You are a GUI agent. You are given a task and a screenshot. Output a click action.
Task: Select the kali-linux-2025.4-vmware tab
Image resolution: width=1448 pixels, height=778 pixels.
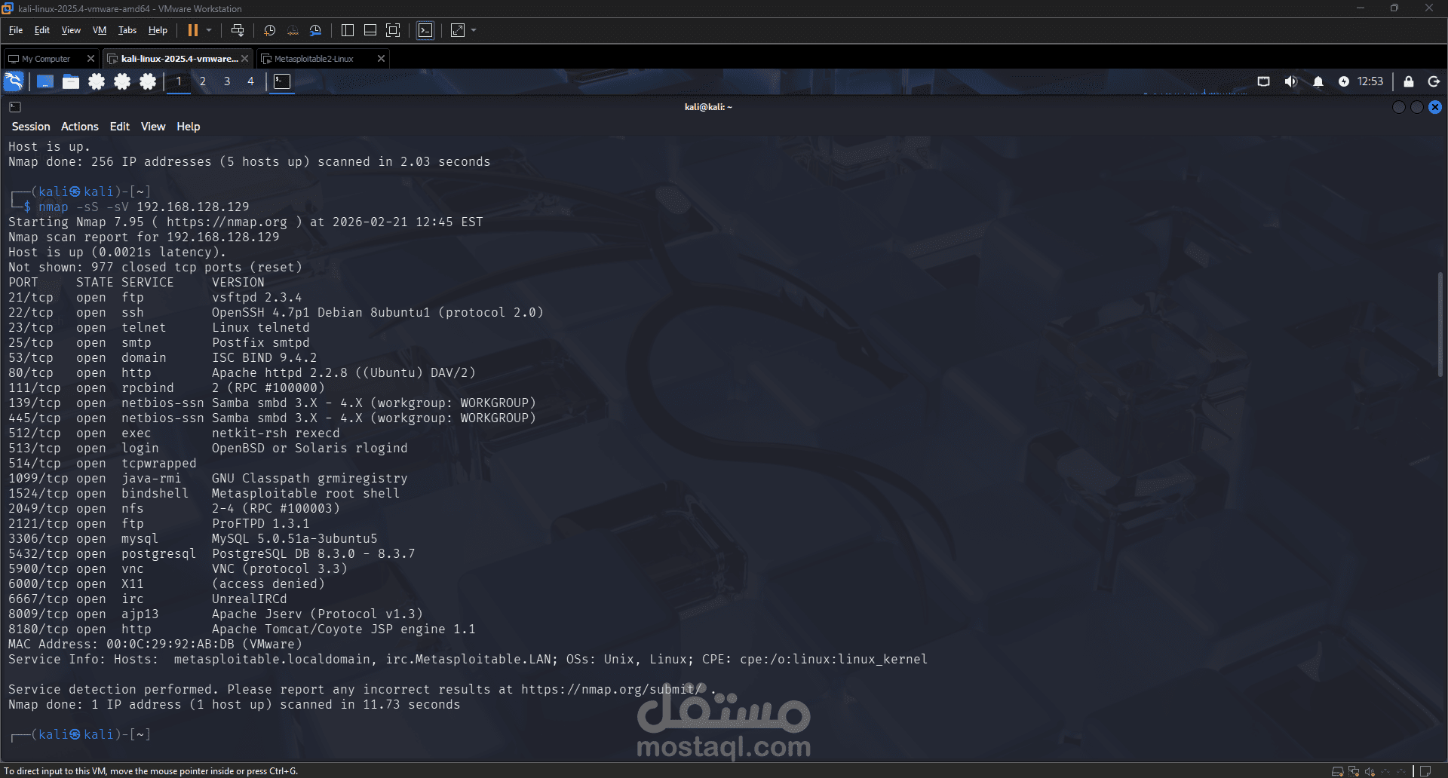tap(179, 59)
